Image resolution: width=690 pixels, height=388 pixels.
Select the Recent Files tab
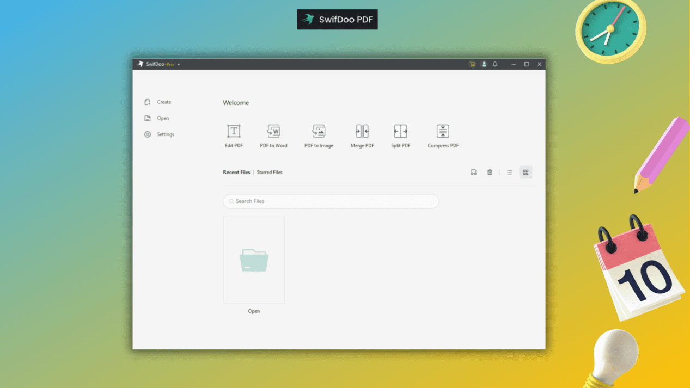236,173
